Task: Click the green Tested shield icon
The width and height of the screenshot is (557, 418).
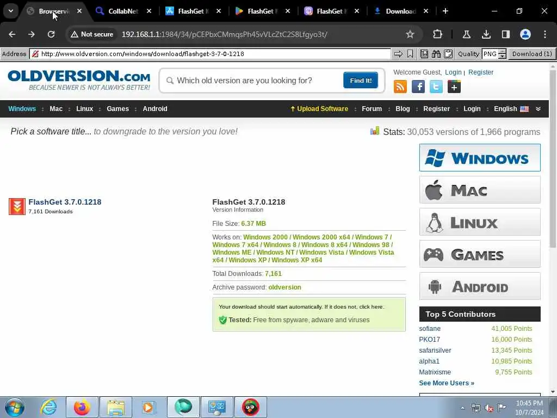Action: 222,320
